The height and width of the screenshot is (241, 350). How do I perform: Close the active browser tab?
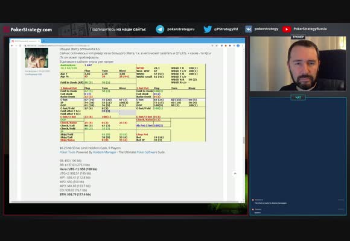pyautogui.click(x=39, y=41)
